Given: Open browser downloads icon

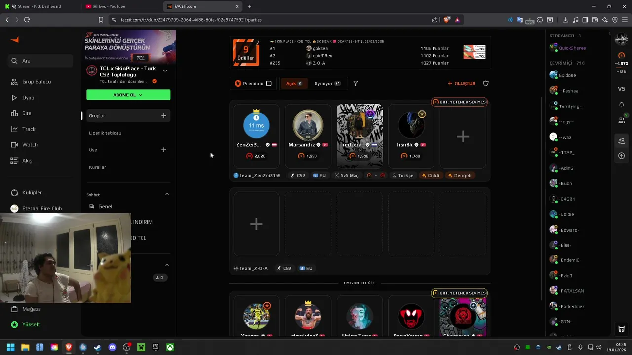Looking at the screenshot, I should point(565,20).
